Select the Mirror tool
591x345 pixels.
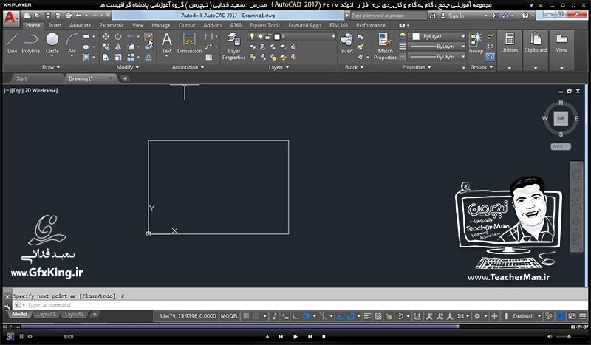pos(118,47)
